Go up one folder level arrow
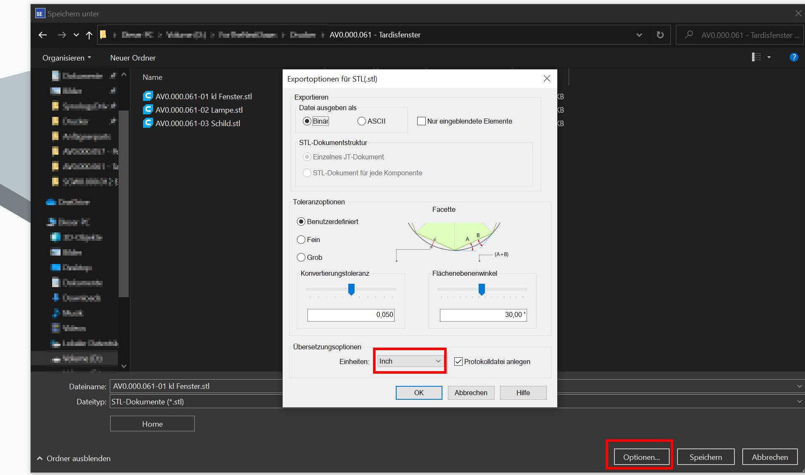Viewport: 805px width, 475px height. (89, 35)
